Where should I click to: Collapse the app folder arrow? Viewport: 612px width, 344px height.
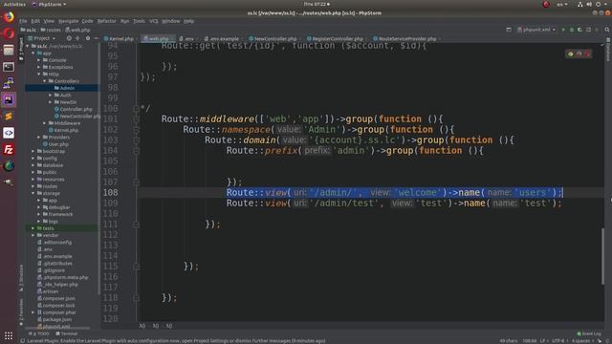(33, 54)
